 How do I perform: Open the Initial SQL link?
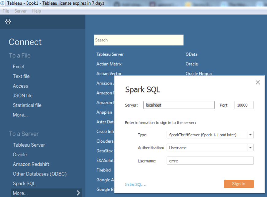coord(136,184)
